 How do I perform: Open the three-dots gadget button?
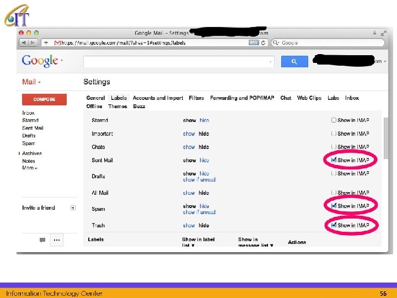click(57, 240)
